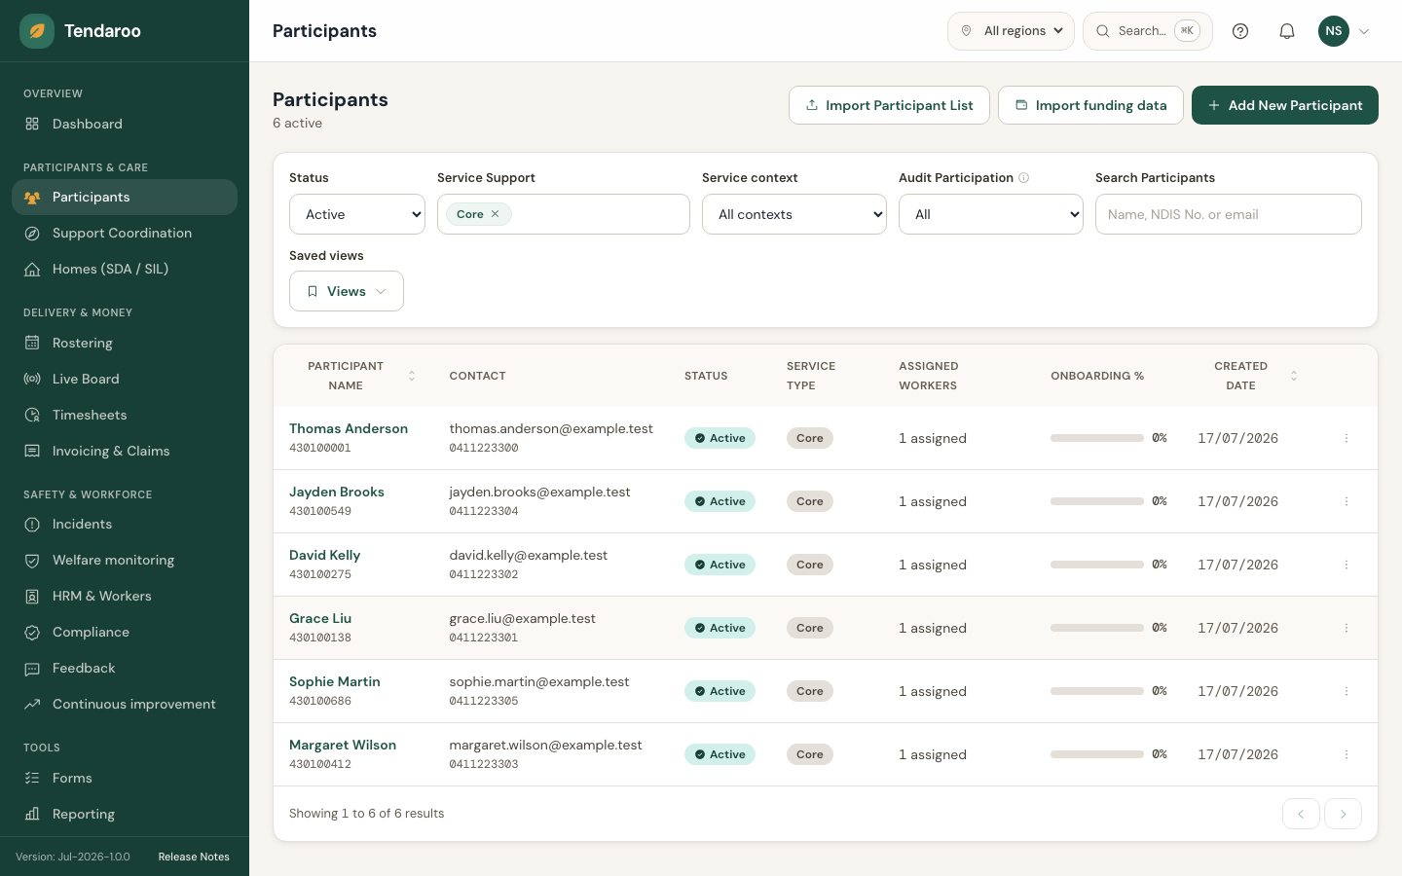Remove the Core service support filter chip
Screen dimensions: 1402x876
tap(495, 214)
